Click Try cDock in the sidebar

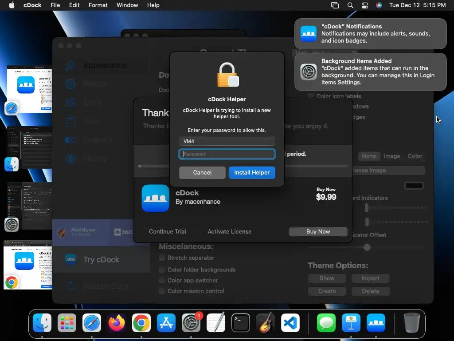click(102, 259)
